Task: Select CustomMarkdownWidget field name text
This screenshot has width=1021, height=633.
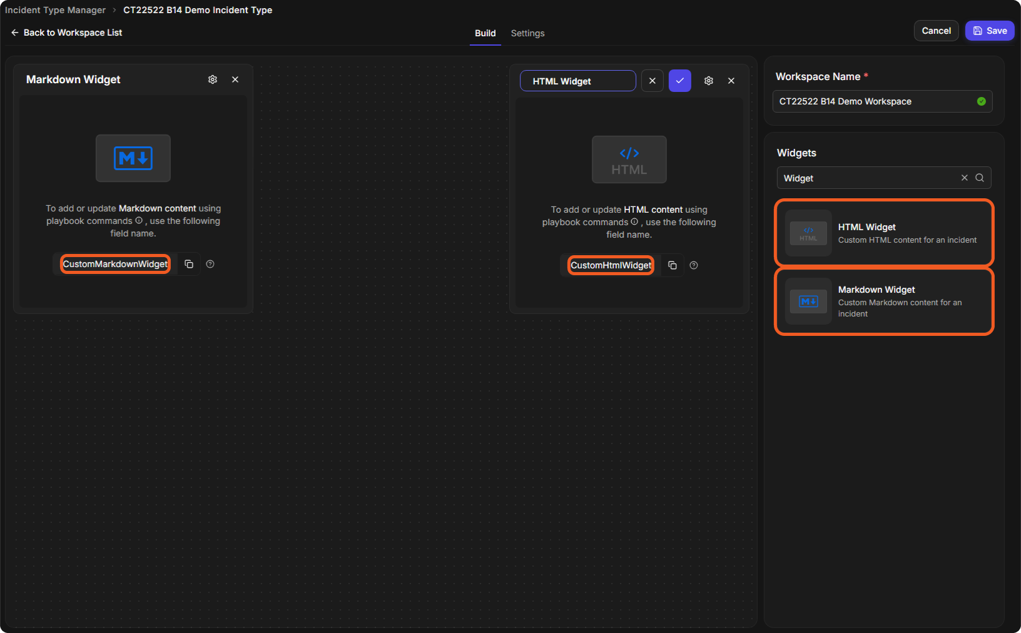Action: 115,264
